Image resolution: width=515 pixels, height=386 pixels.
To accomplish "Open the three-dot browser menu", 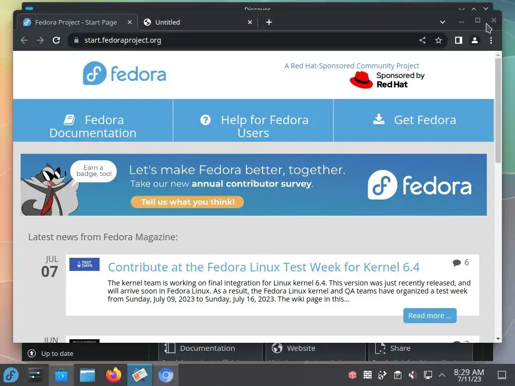I will tap(491, 40).
